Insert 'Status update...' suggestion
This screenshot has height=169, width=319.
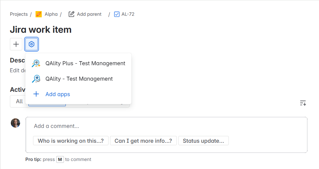click(x=203, y=141)
